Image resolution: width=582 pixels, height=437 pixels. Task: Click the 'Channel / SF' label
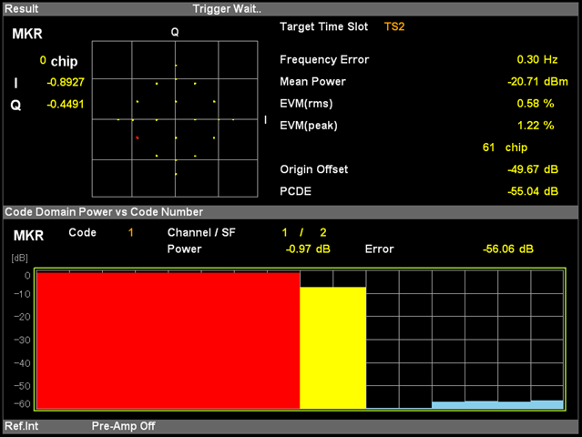point(201,232)
